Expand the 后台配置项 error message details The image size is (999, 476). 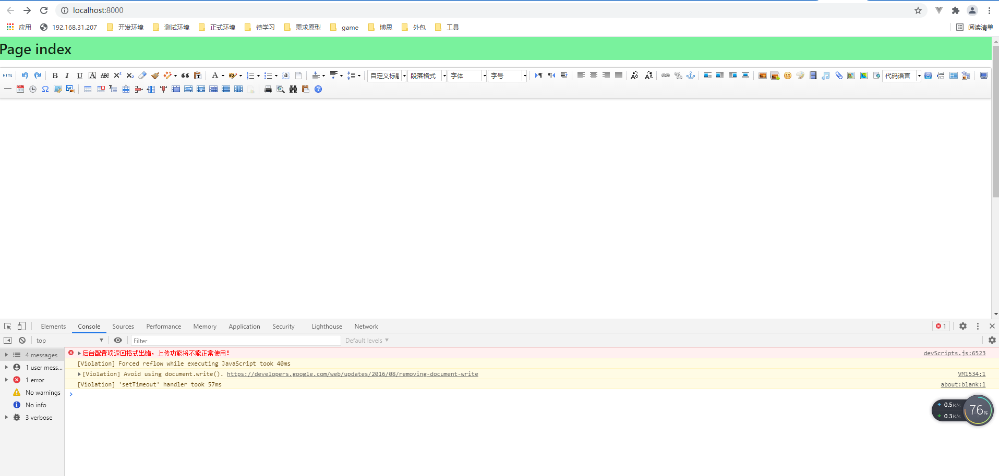coord(79,353)
